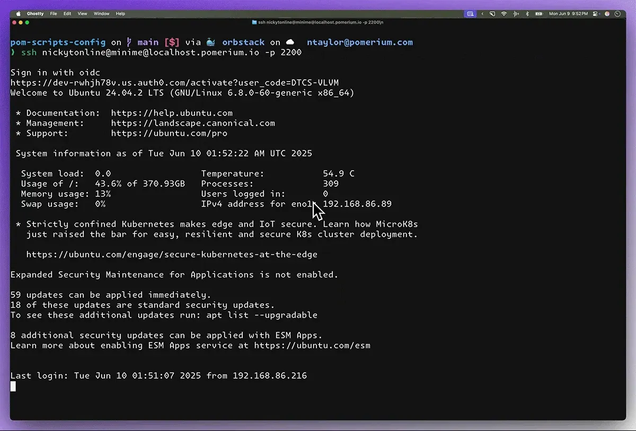The image size is (636, 431).
Task: Maximize the Ghostty window with green button
Action: coord(27,22)
